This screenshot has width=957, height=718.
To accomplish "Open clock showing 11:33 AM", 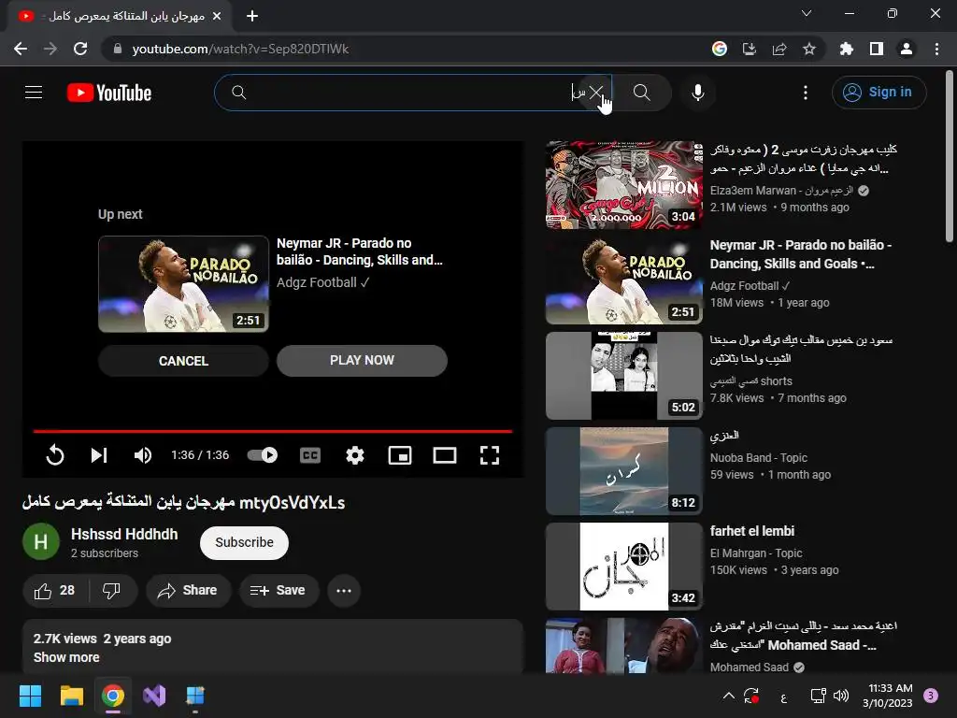I will pyautogui.click(x=888, y=696).
